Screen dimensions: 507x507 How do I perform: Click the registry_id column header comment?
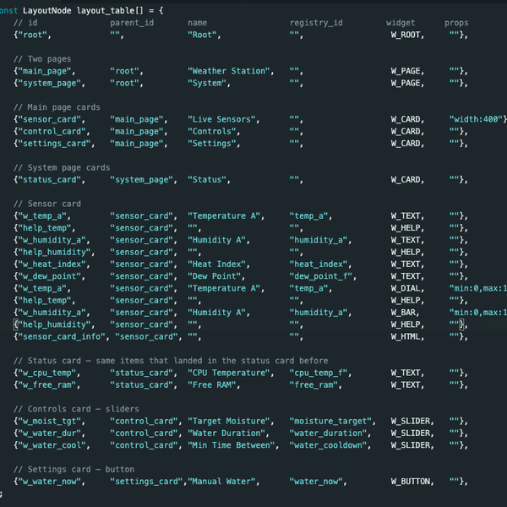316,23
